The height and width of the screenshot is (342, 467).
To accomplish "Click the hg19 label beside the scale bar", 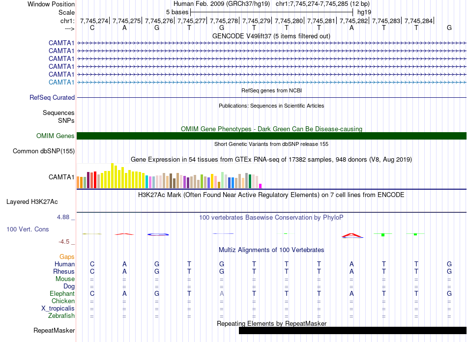I will tap(364, 12).
